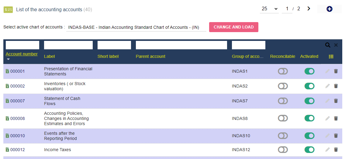Screen dimensions: 345x159
Task: Click the search magnifier icon in header
Action: click(328, 45)
